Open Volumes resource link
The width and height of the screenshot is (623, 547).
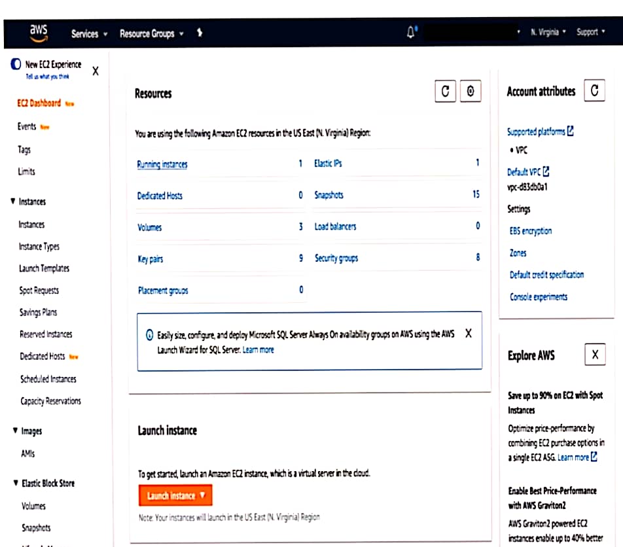point(149,227)
